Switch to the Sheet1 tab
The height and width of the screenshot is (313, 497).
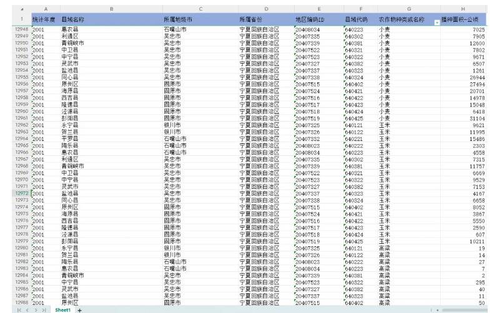click(x=63, y=310)
